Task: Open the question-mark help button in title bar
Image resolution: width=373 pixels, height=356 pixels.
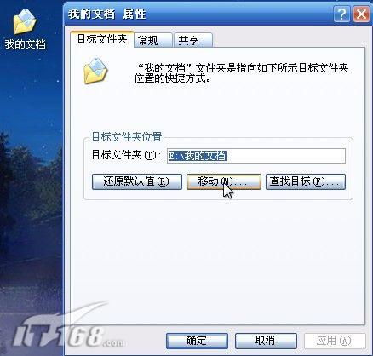Action: click(341, 14)
